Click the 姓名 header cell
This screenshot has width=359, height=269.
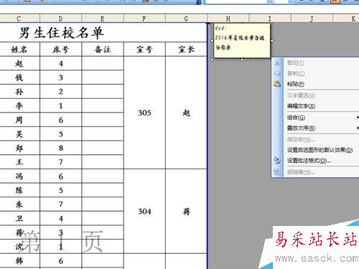[19, 49]
